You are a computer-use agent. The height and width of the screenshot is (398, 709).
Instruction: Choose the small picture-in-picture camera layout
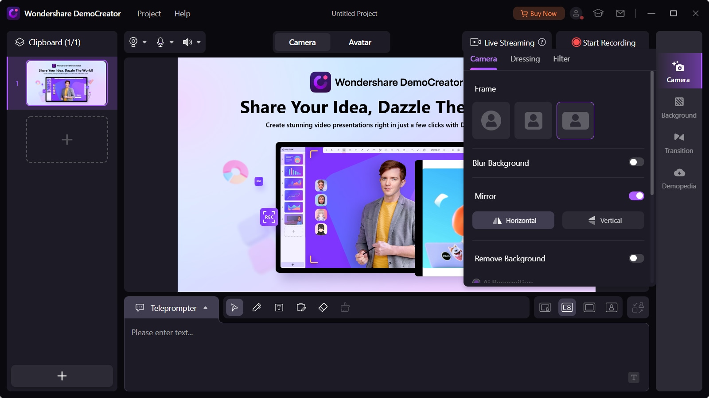click(x=545, y=307)
